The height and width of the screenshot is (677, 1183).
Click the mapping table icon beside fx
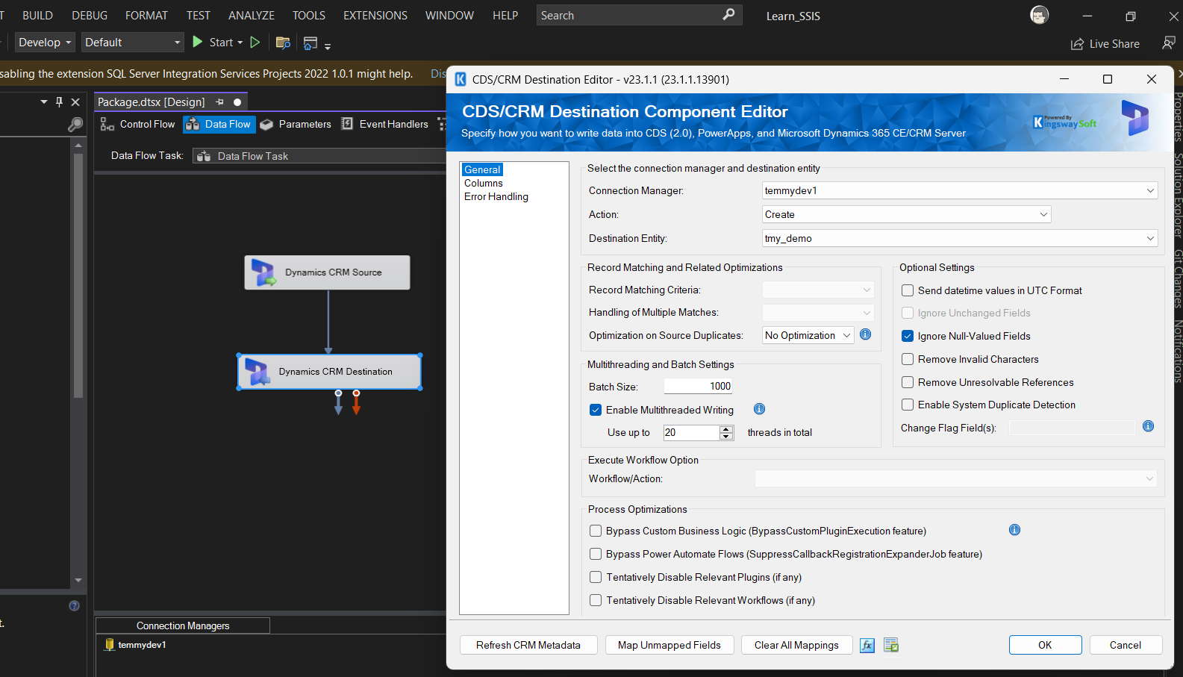[891, 646]
